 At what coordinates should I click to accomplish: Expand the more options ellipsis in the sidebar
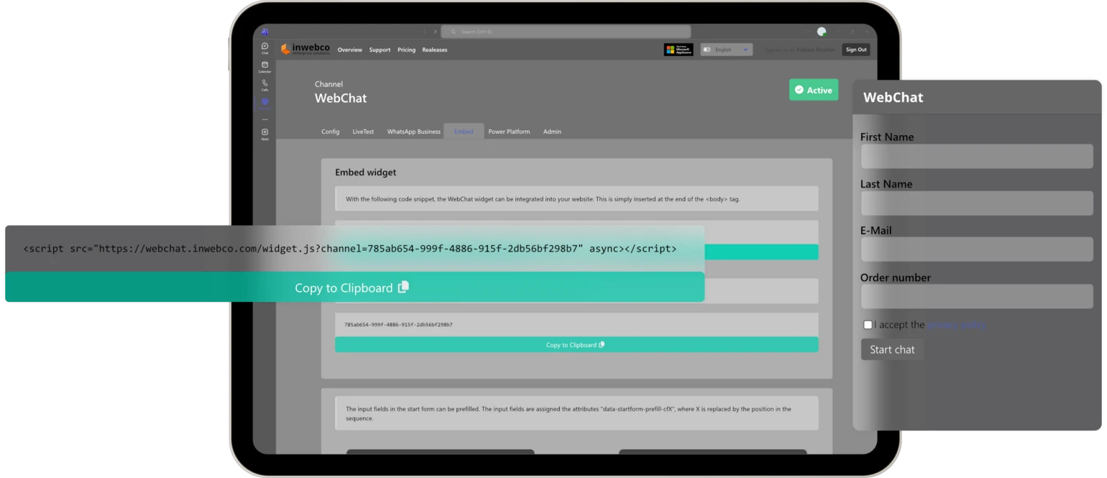pos(265,119)
